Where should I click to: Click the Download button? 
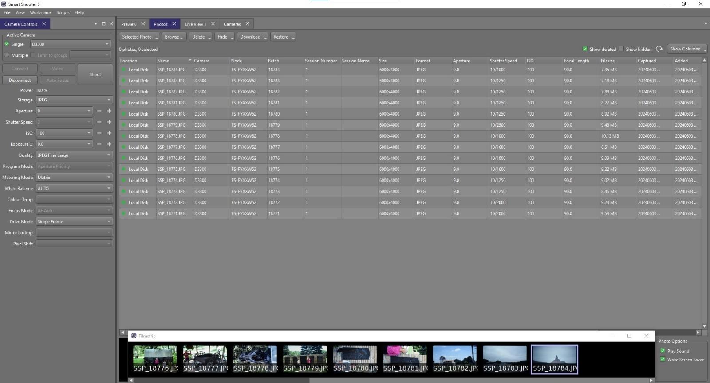click(x=252, y=37)
